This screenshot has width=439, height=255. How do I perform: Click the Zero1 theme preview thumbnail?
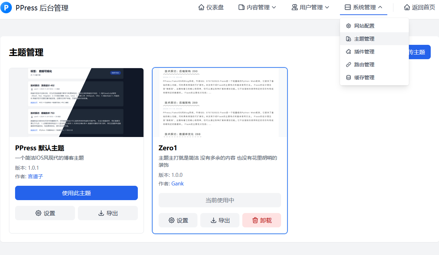coord(220,102)
